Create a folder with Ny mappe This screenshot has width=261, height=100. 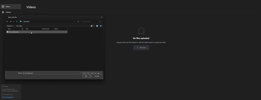[x=19, y=26]
